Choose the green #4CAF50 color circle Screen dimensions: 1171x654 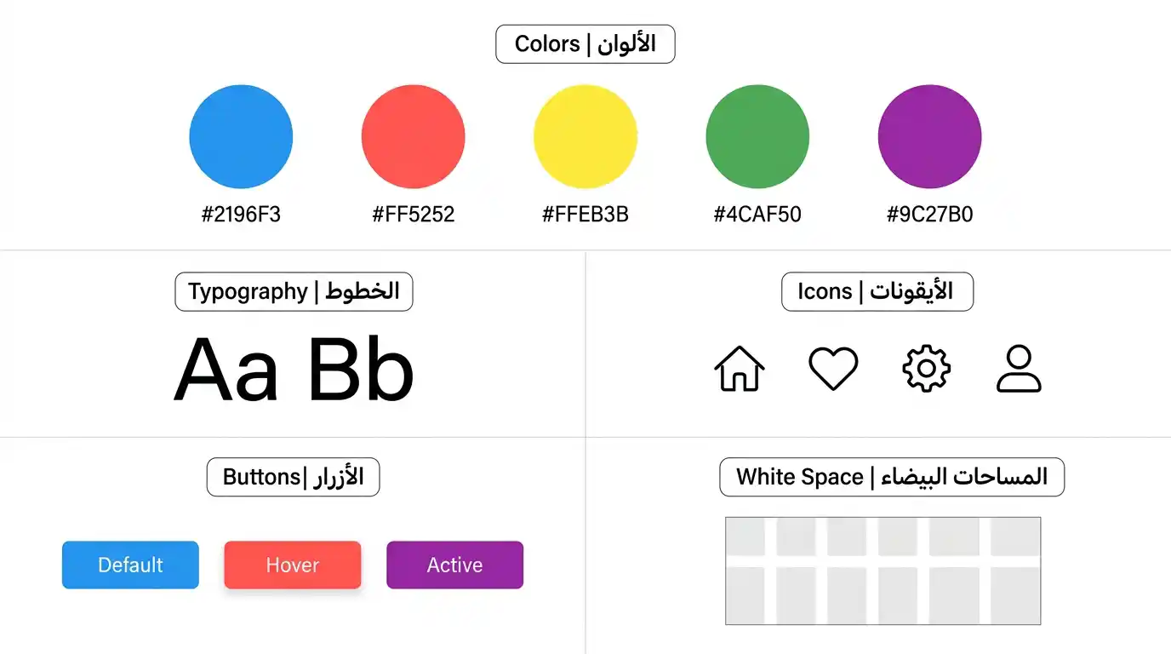(757, 136)
